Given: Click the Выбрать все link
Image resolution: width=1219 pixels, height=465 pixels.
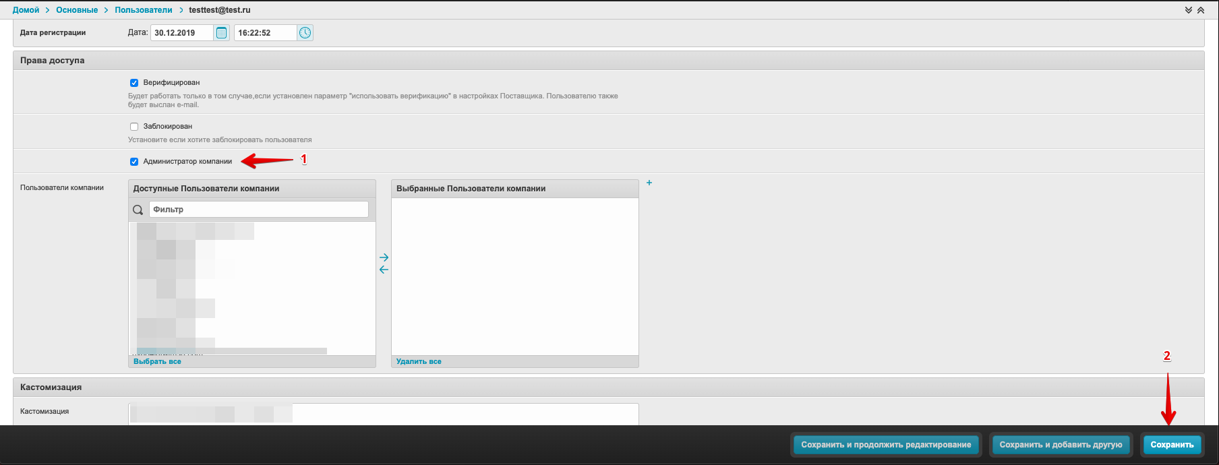Looking at the screenshot, I should point(157,362).
